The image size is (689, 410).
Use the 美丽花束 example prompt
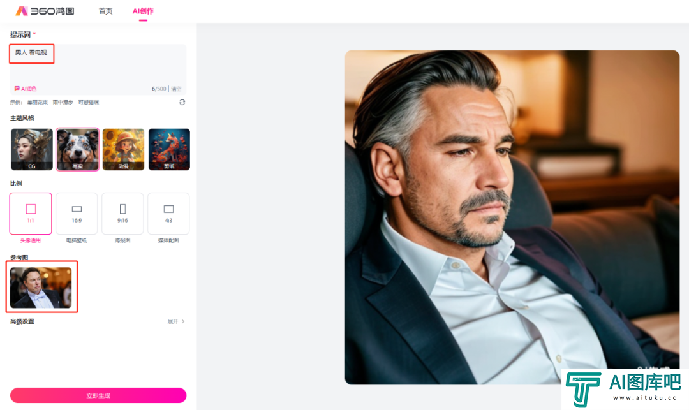[x=38, y=102]
